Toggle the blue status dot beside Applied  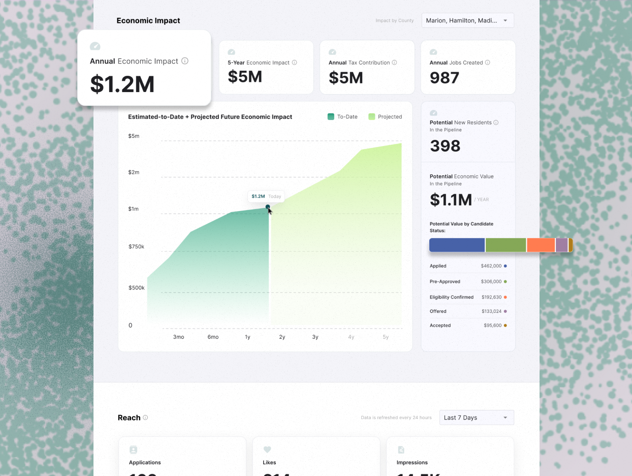click(x=506, y=266)
